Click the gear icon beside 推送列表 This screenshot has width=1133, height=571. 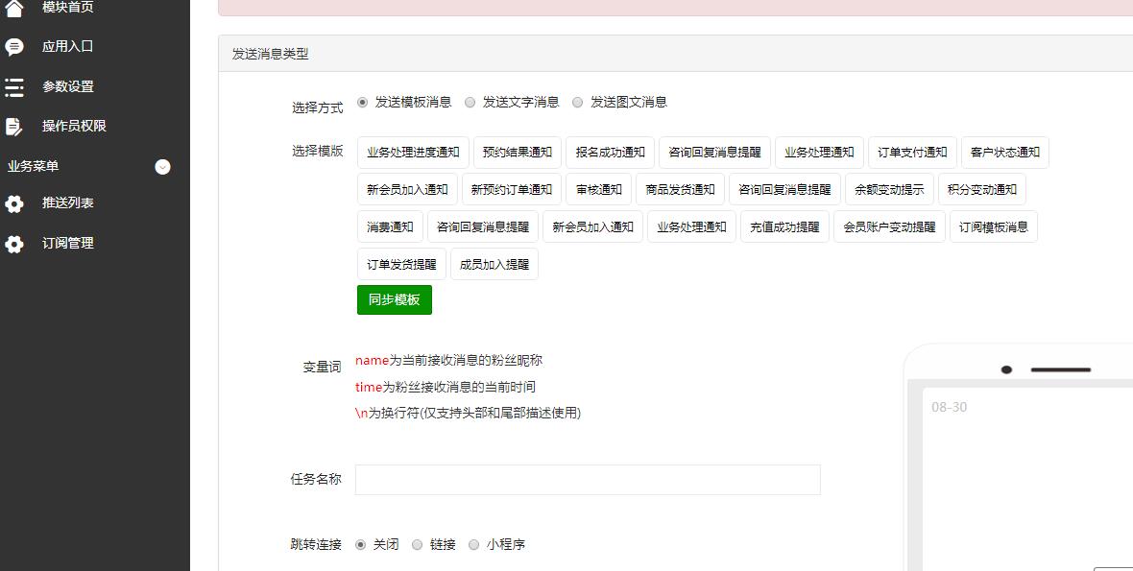point(14,203)
